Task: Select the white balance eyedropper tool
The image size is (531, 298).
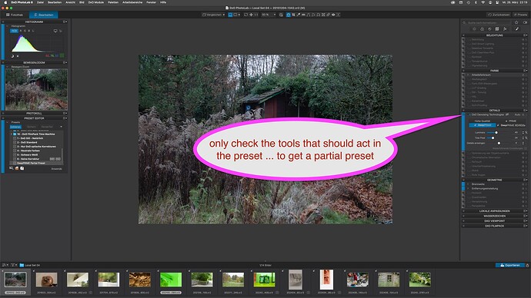Action: [299, 15]
